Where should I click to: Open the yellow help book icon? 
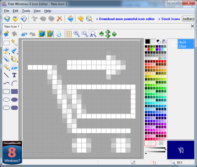[x=81, y=19]
